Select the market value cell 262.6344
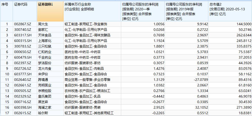The width and height of the screenshot is (252, 116). pyautogui.click(x=230, y=35)
